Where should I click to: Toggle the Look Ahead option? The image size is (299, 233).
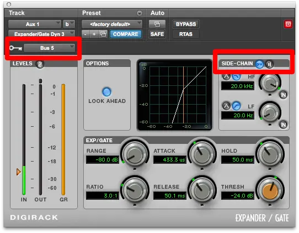point(106,92)
